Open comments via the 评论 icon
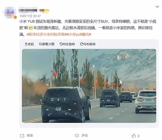The height and width of the screenshot is (140, 162). point(77,135)
